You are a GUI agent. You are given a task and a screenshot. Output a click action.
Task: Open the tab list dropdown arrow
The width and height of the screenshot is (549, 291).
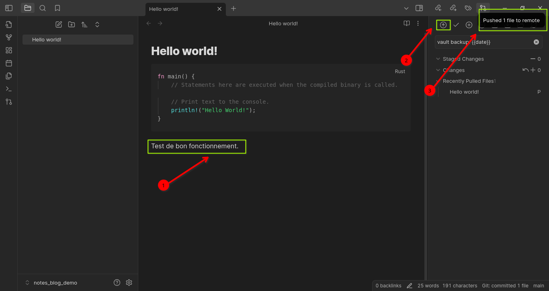point(406,8)
